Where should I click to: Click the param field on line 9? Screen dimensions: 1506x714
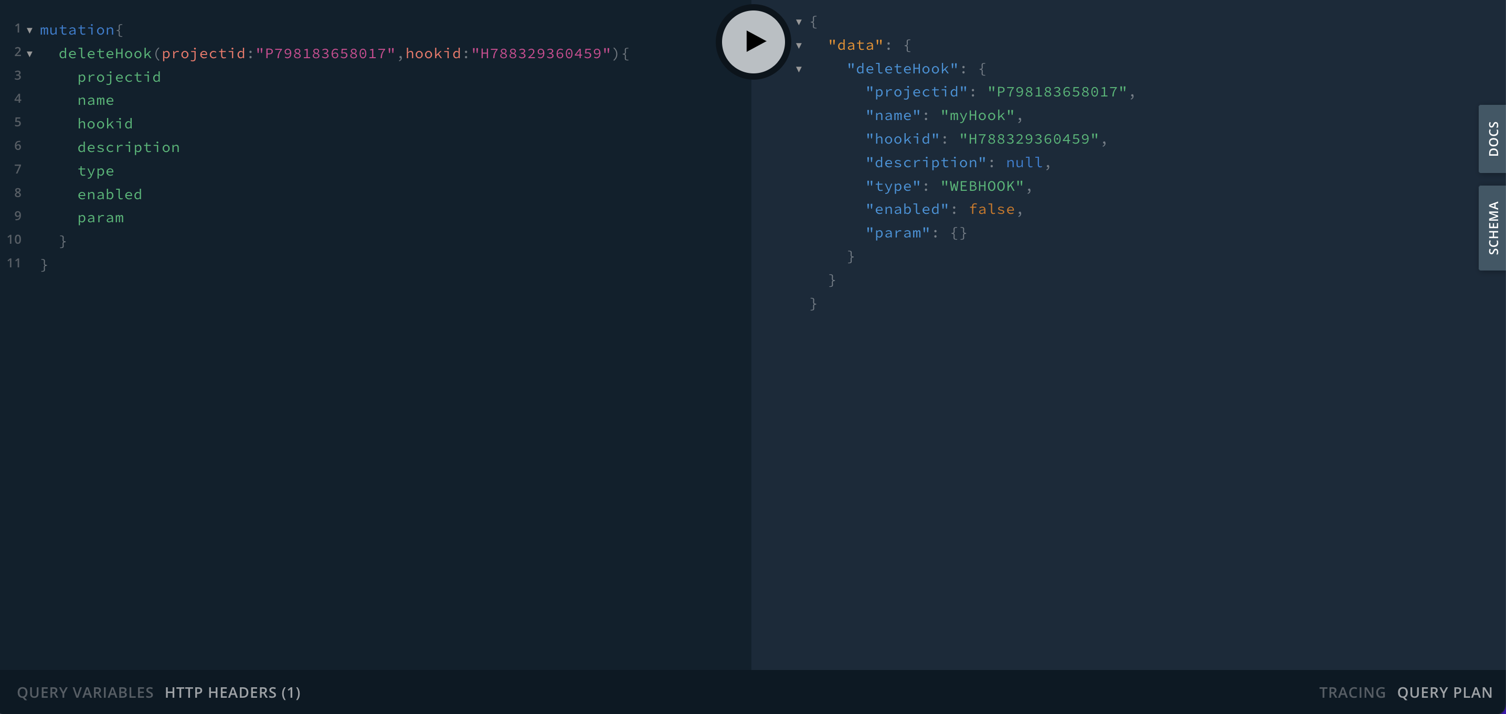point(101,218)
